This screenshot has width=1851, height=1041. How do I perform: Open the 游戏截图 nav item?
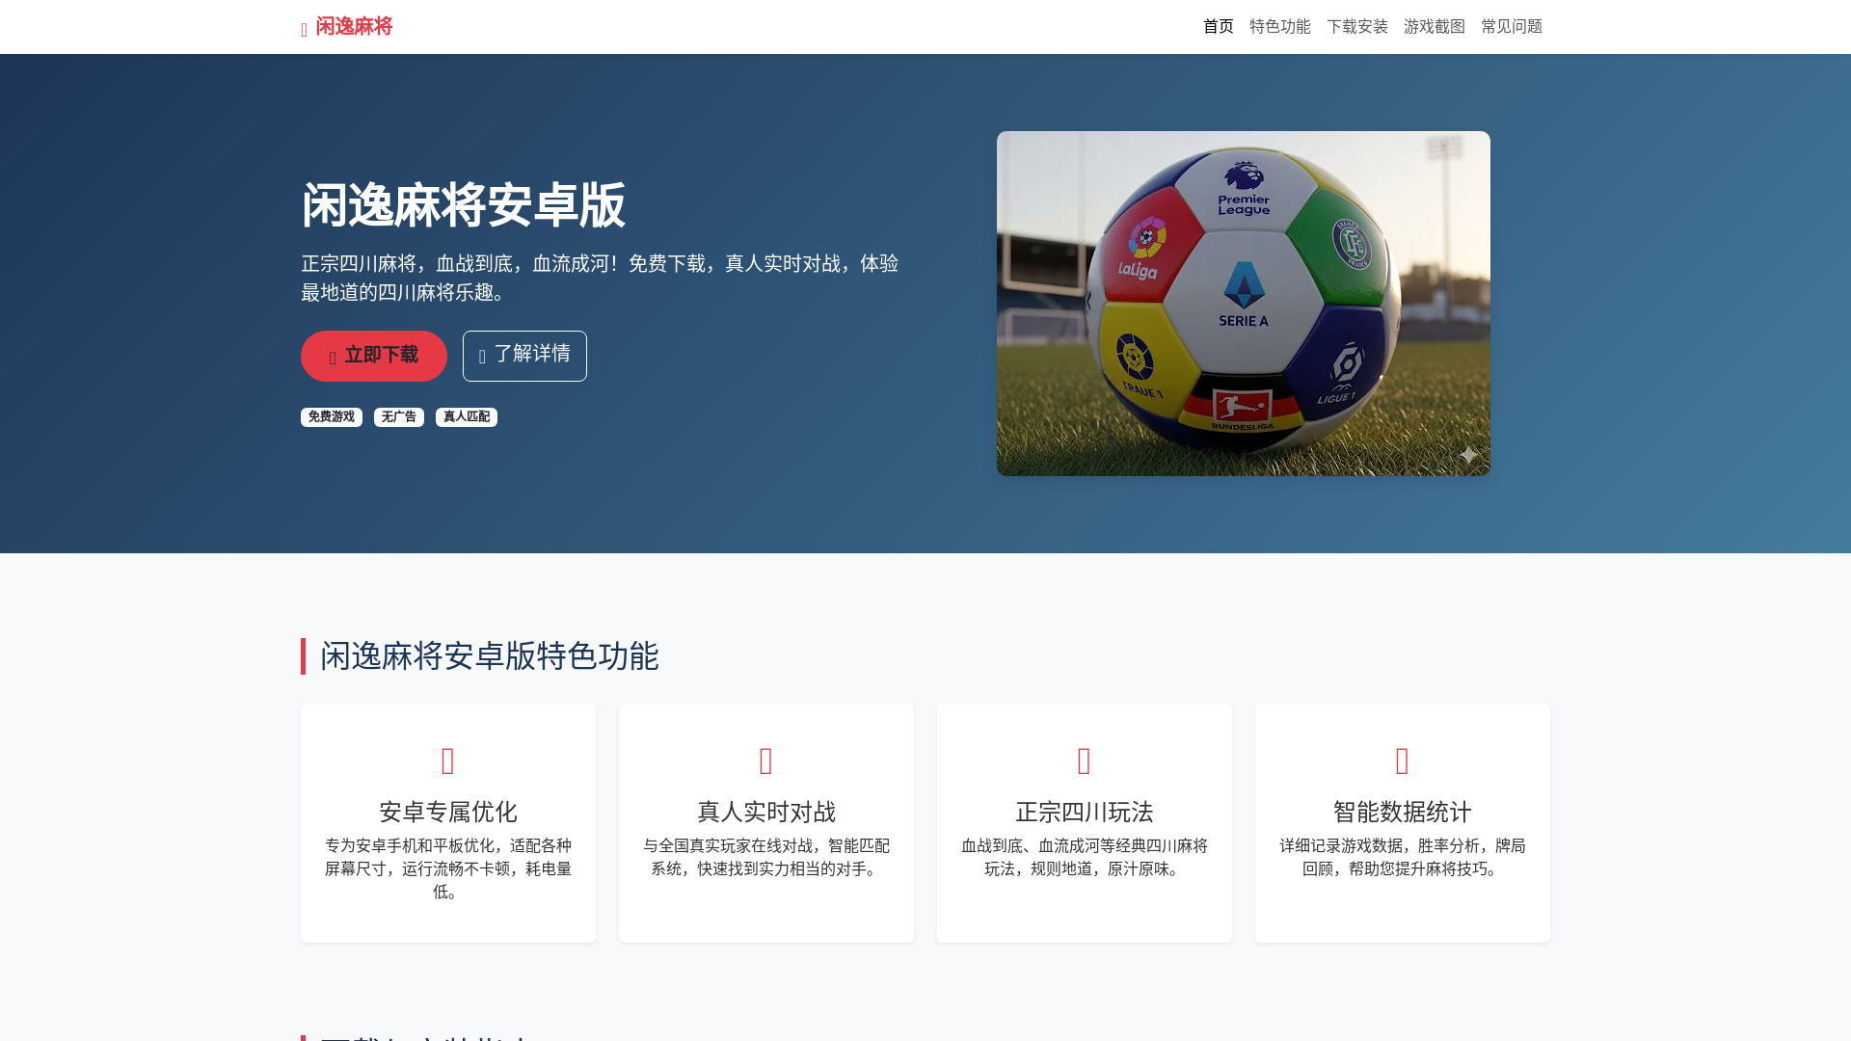1435,27
